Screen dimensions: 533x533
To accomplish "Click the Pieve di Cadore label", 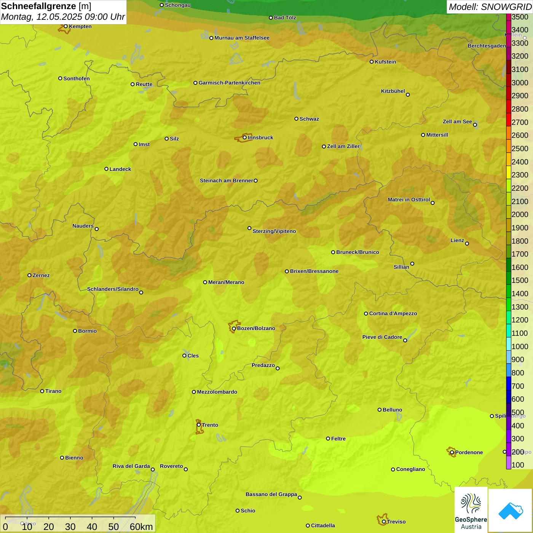I will (x=382, y=337).
